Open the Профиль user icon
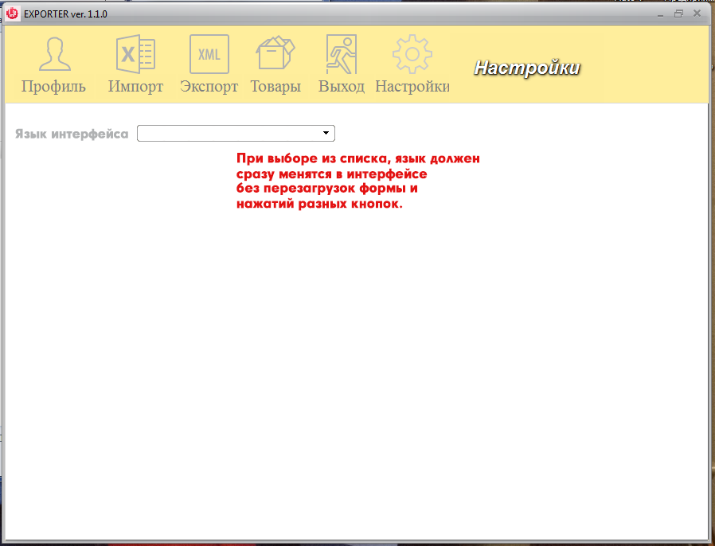Image resolution: width=715 pixels, height=546 pixels. pos(55,54)
